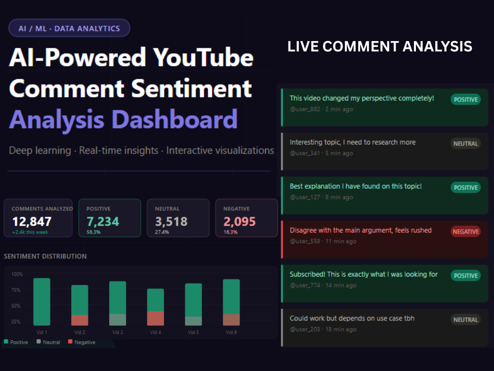Click username @user_882 · 2 min ago

click(322, 109)
